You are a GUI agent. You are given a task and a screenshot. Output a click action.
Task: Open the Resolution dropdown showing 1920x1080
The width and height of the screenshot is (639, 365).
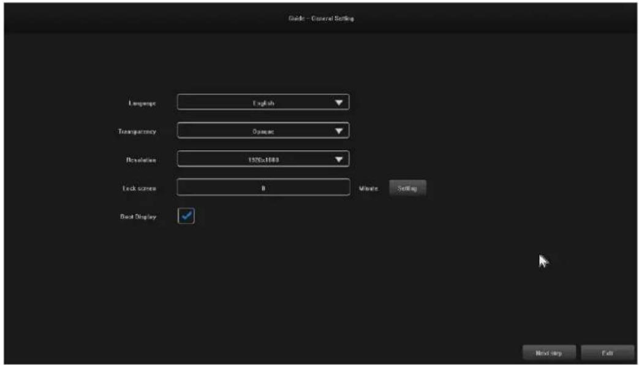263,159
